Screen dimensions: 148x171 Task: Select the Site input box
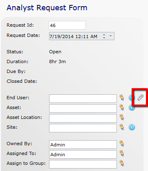83,128
